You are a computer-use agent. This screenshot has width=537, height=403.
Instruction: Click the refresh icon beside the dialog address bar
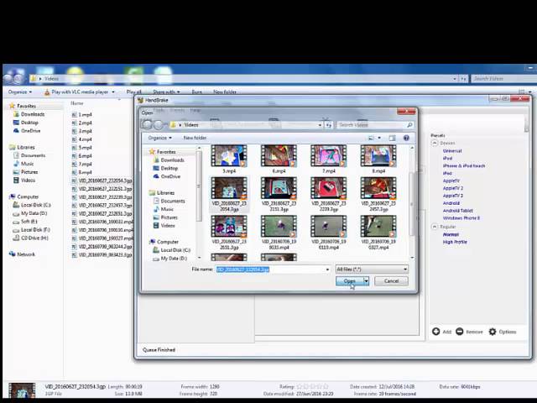(x=328, y=125)
